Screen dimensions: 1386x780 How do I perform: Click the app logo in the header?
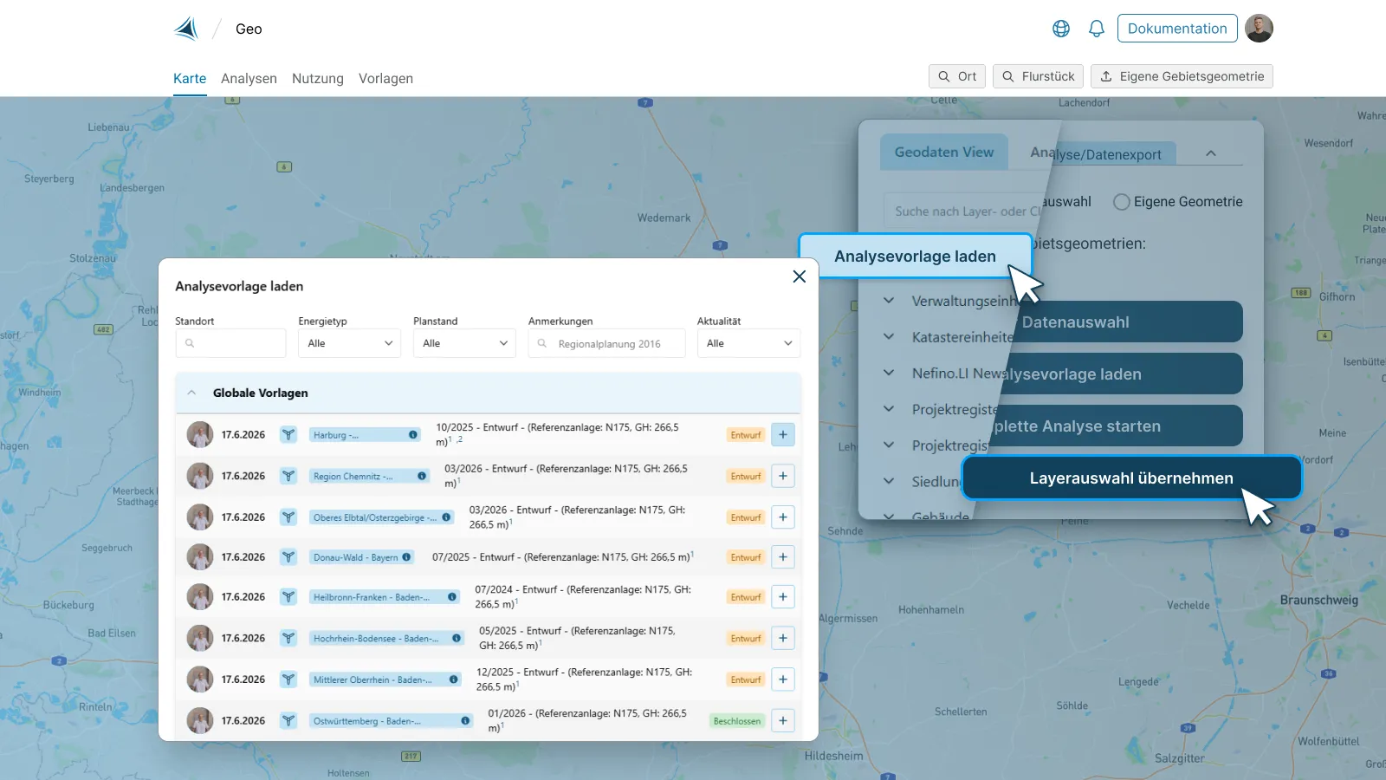click(x=186, y=29)
